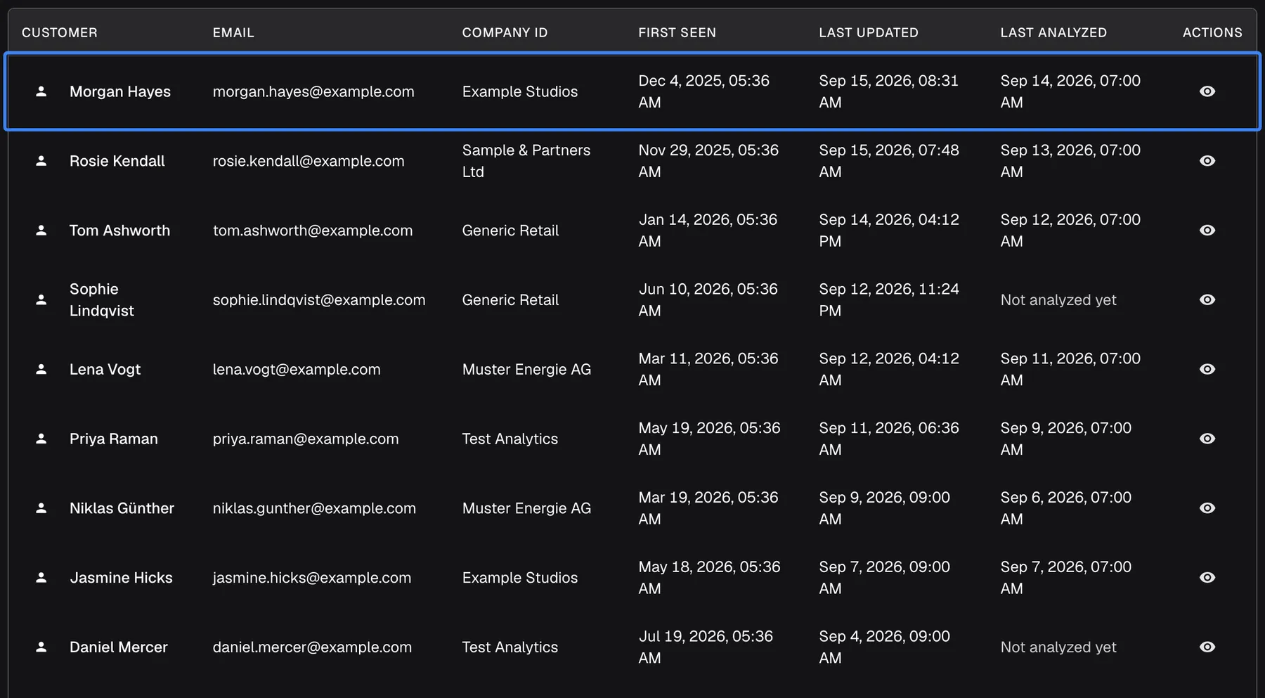This screenshot has width=1265, height=698.
Task: Click company Sample & Partners Ltd
Action: pyautogui.click(x=526, y=161)
